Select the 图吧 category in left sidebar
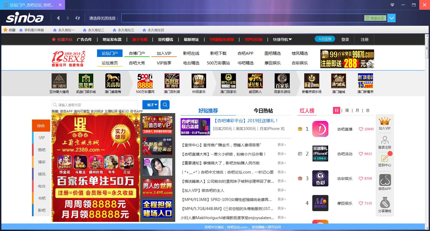430x231 pixels. [42, 150]
